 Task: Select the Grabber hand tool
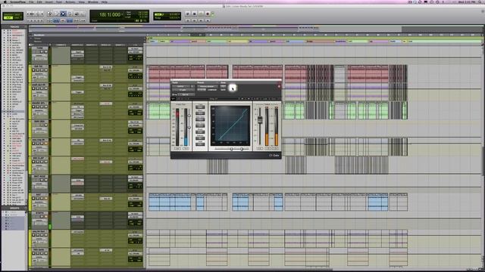coord(70,14)
